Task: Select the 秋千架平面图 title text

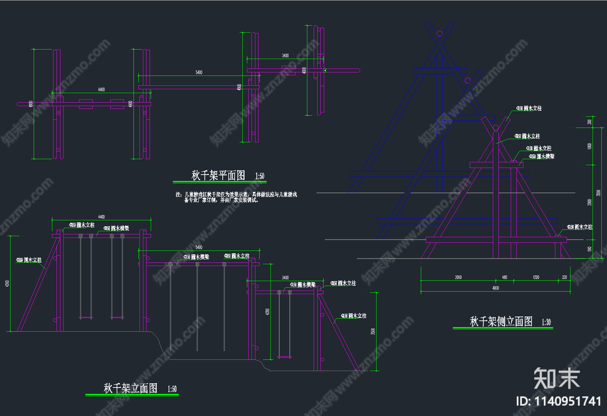Action: [218, 175]
